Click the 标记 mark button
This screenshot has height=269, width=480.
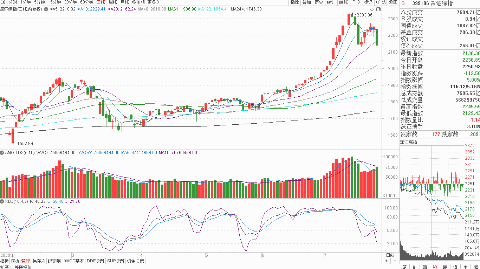point(368,2)
